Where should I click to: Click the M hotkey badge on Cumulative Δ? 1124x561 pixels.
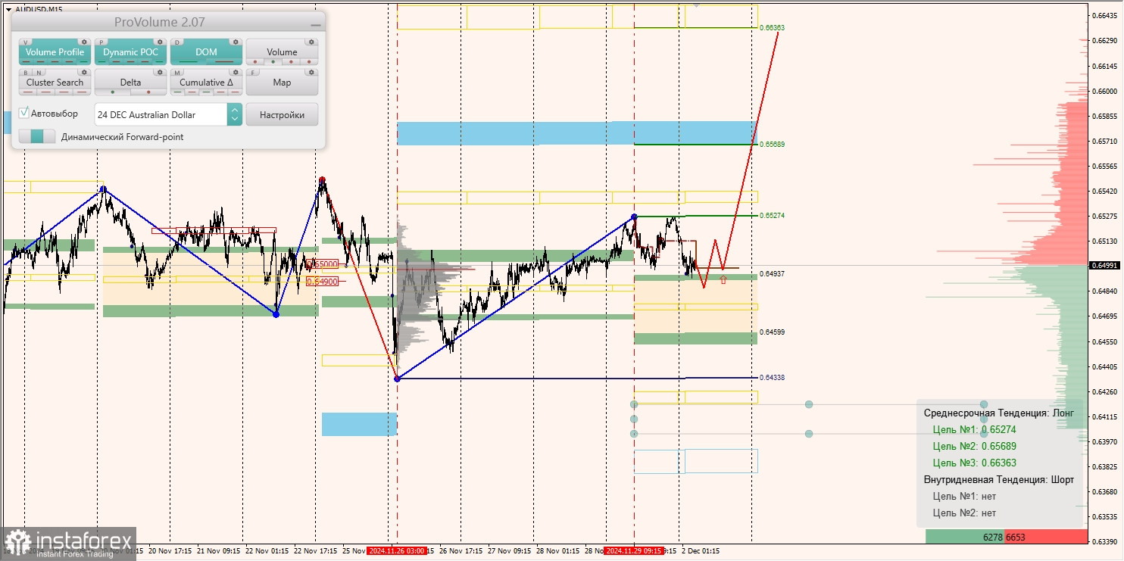tap(179, 73)
